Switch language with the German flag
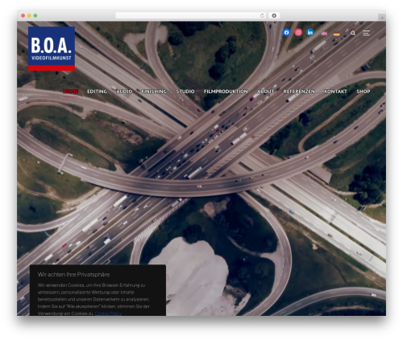403x340 pixels. [336, 34]
